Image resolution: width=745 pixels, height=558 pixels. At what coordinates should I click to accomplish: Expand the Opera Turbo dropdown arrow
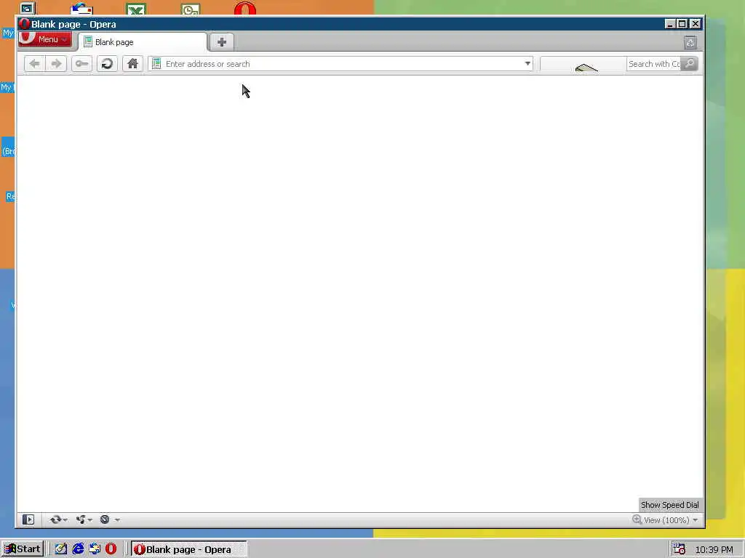pos(117,520)
